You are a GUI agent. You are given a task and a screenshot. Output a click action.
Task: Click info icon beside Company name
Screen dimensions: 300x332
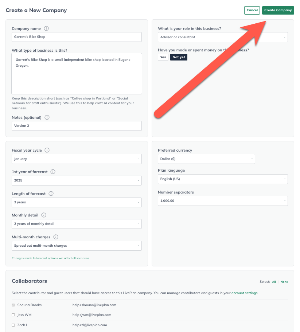(x=46, y=28)
